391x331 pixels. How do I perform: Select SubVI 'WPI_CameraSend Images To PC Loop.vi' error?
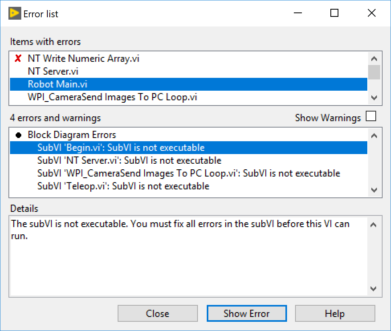click(x=189, y=173)
